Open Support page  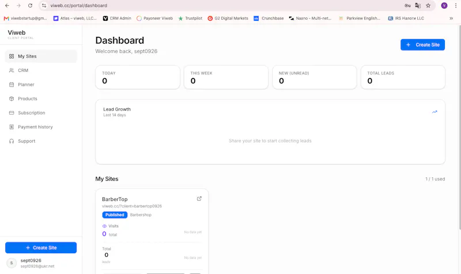41,141
